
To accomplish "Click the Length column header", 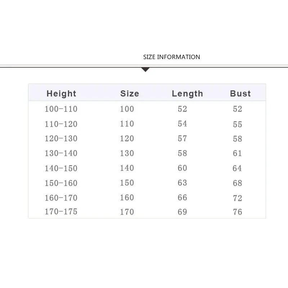I will click(x=187, y=94).
